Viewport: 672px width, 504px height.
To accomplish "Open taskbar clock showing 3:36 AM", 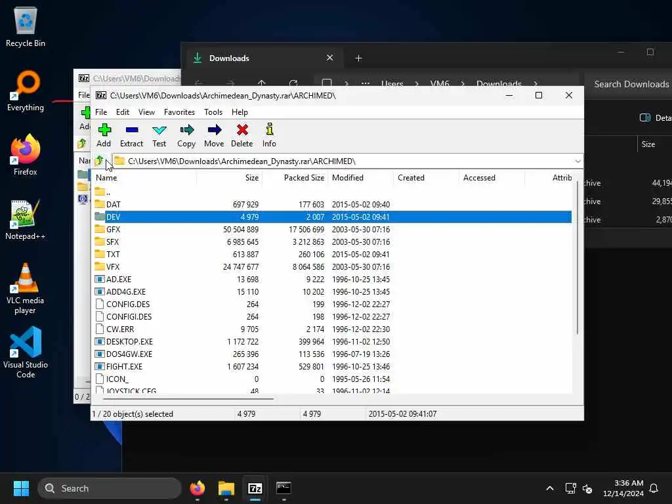I will pos(623,488).
